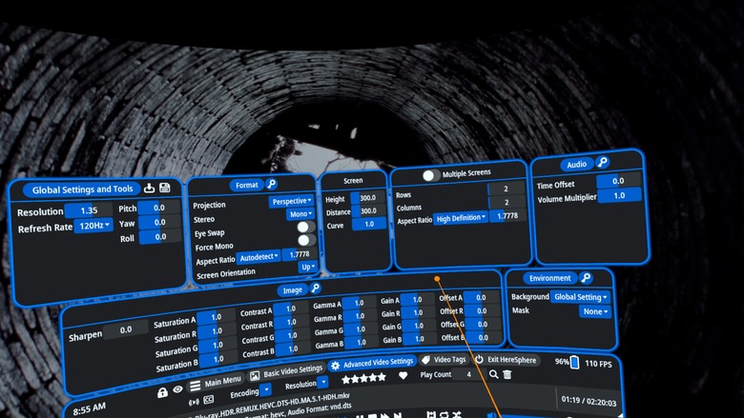The height and width of the screenshot is (418, 744).
Task: Open the Stereo Mono dropdown
Action: click(x=300, y=214)
